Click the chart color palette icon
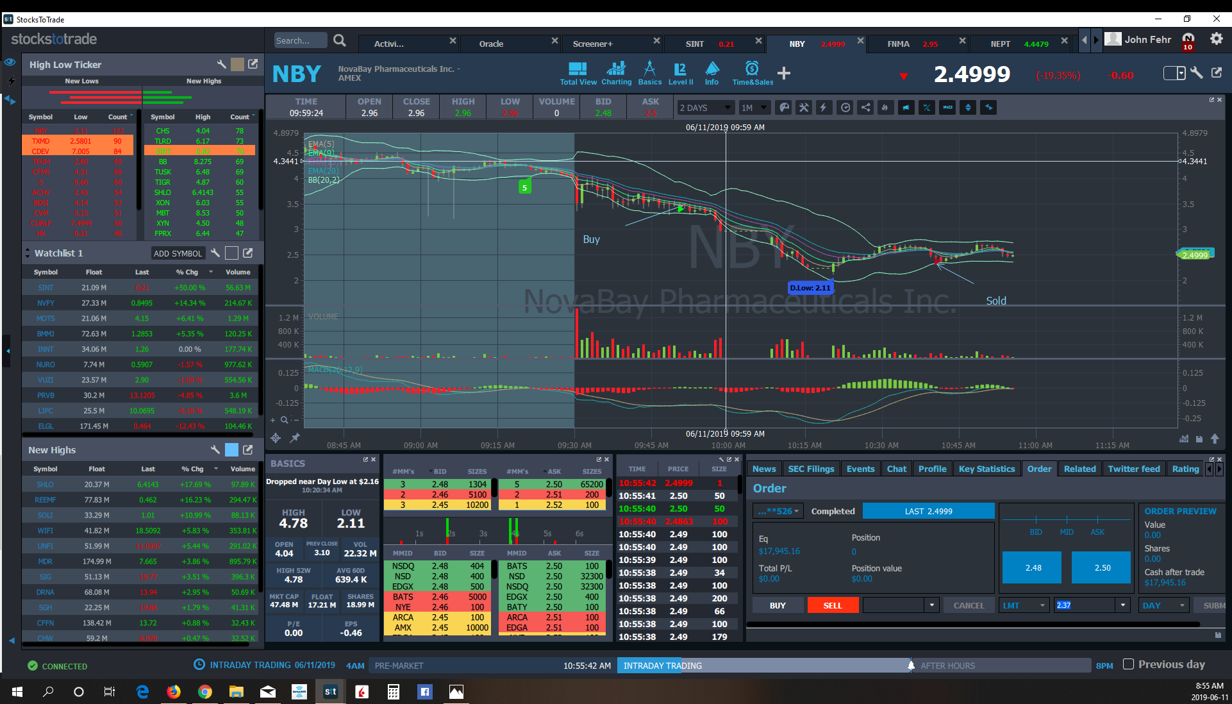Viewport: 1232px width, 704px height. 784,108
